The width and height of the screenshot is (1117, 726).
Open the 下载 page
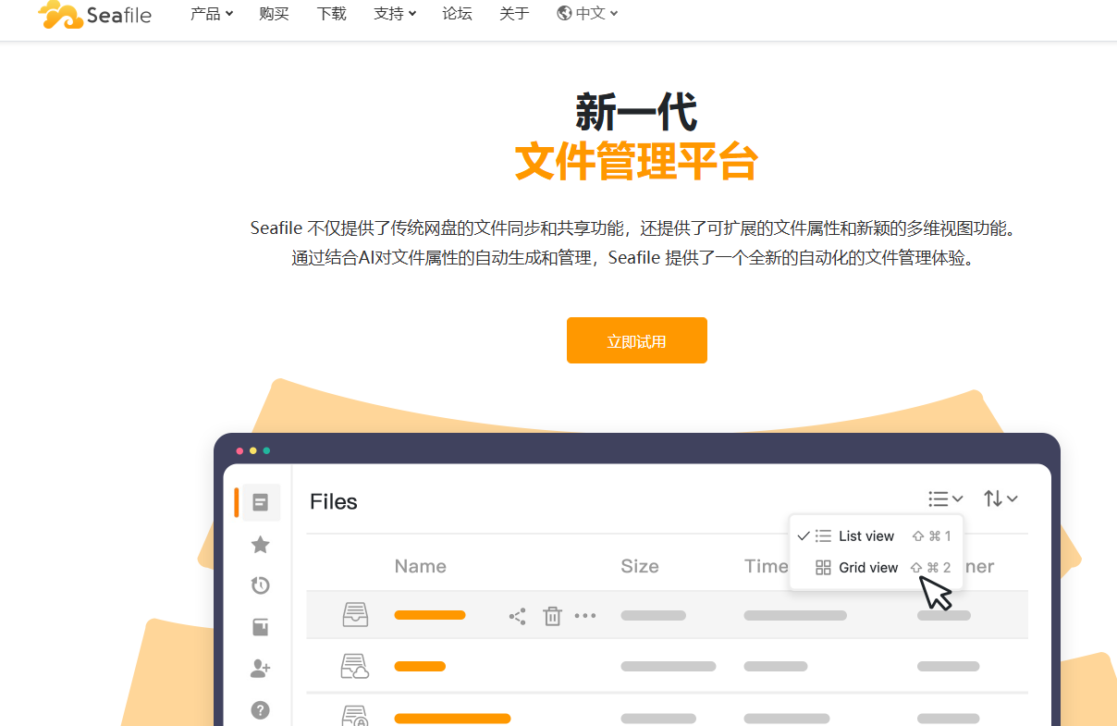coord(331,13)
